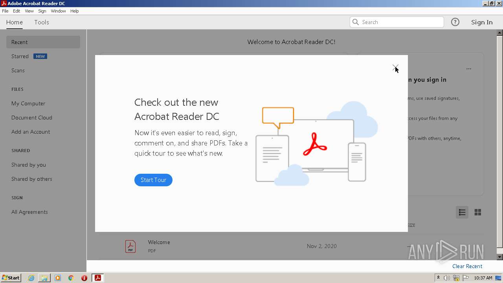Close the new Acrobat Reader tour dialog

(395, 68)
